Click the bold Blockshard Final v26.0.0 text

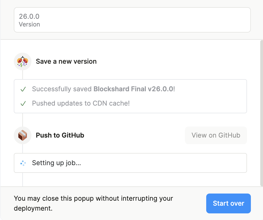(133, 89)
